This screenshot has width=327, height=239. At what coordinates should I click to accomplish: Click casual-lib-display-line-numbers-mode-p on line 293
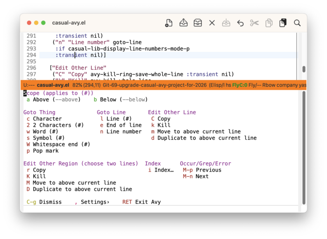tap(129, 49)
